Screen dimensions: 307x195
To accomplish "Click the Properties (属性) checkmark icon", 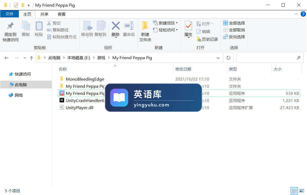I will click(x=188, y=26).
